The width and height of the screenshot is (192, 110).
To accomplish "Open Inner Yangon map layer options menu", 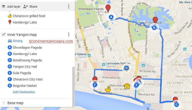I will point(69,35).
